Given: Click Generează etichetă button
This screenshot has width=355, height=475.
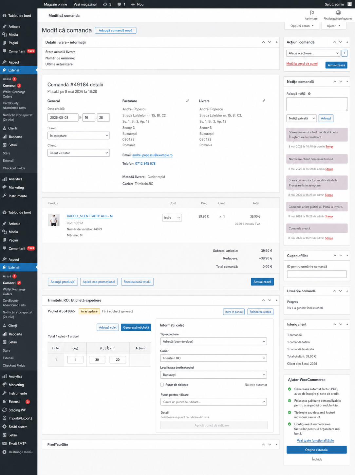Looking at the screenshot, I should (x=136, y=327).
